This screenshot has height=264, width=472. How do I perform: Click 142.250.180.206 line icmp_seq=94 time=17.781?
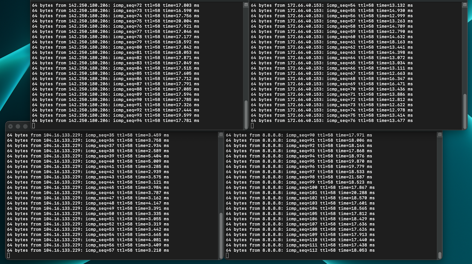pyautogui.click(x=116, y=120)
